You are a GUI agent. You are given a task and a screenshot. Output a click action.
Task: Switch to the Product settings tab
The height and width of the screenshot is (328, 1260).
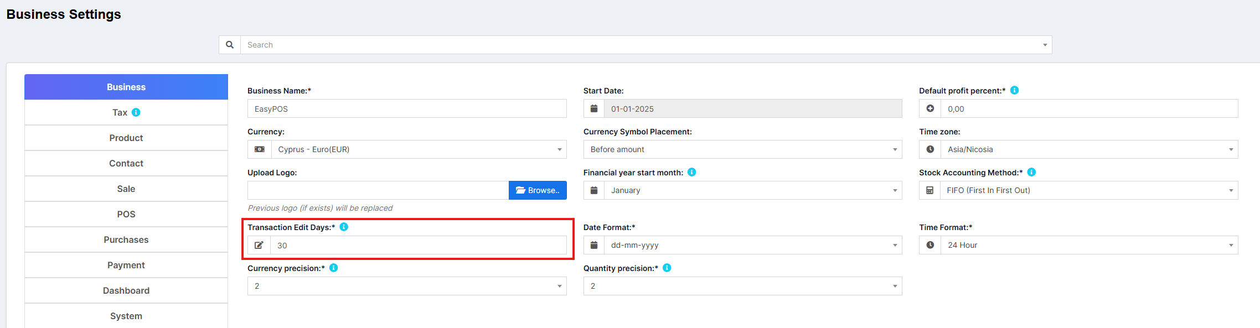(126, 138)
